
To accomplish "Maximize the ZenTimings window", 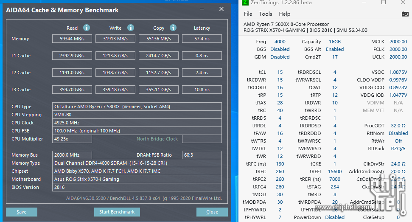I will pos(384,3).
